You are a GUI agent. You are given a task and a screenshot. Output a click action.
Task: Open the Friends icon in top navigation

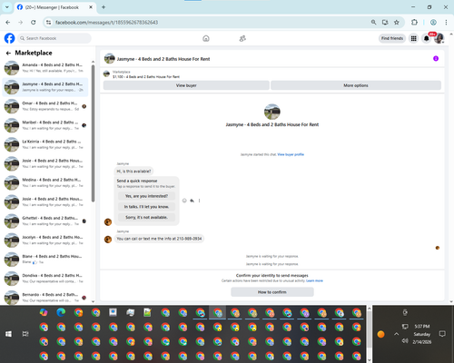tap(242, 38)
